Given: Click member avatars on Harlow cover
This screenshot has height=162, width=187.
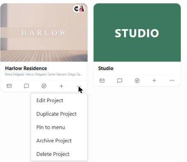Looking at the screenshot, I should pyautogui.click(x=79, y=9).
